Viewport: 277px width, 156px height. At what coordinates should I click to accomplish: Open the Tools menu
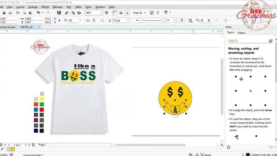88,7
